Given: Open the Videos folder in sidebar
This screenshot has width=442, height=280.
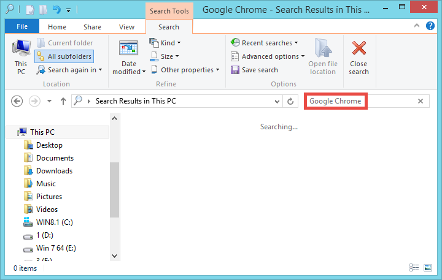Looking at the screenshot, I should 41,210.
